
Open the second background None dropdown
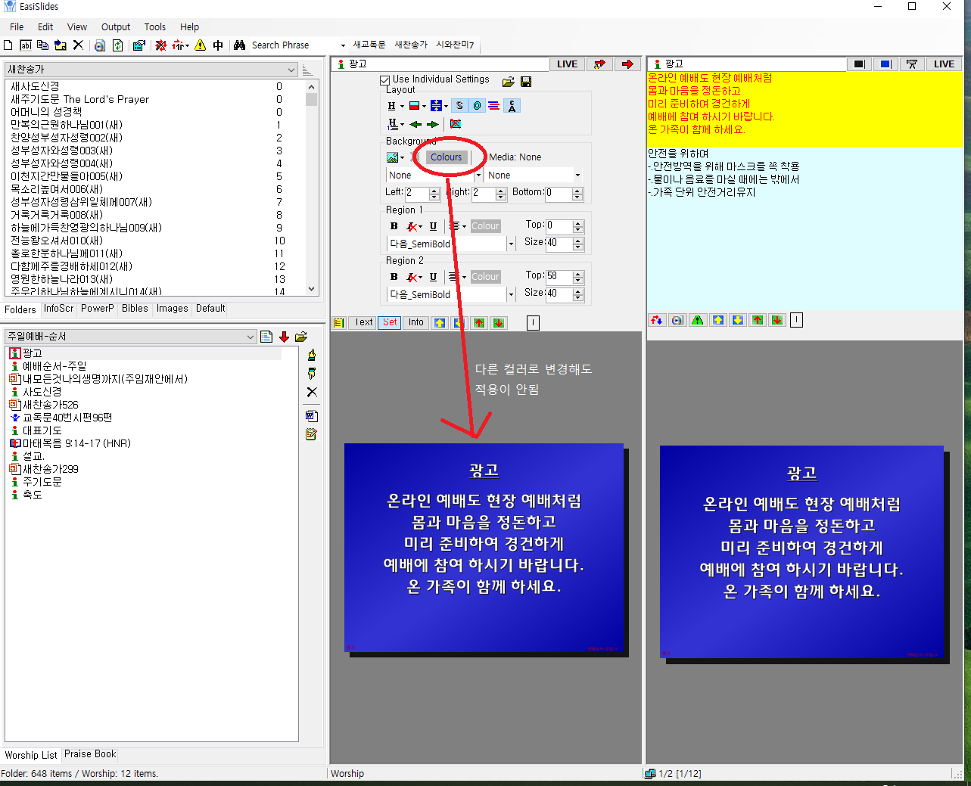pos(577,176)
